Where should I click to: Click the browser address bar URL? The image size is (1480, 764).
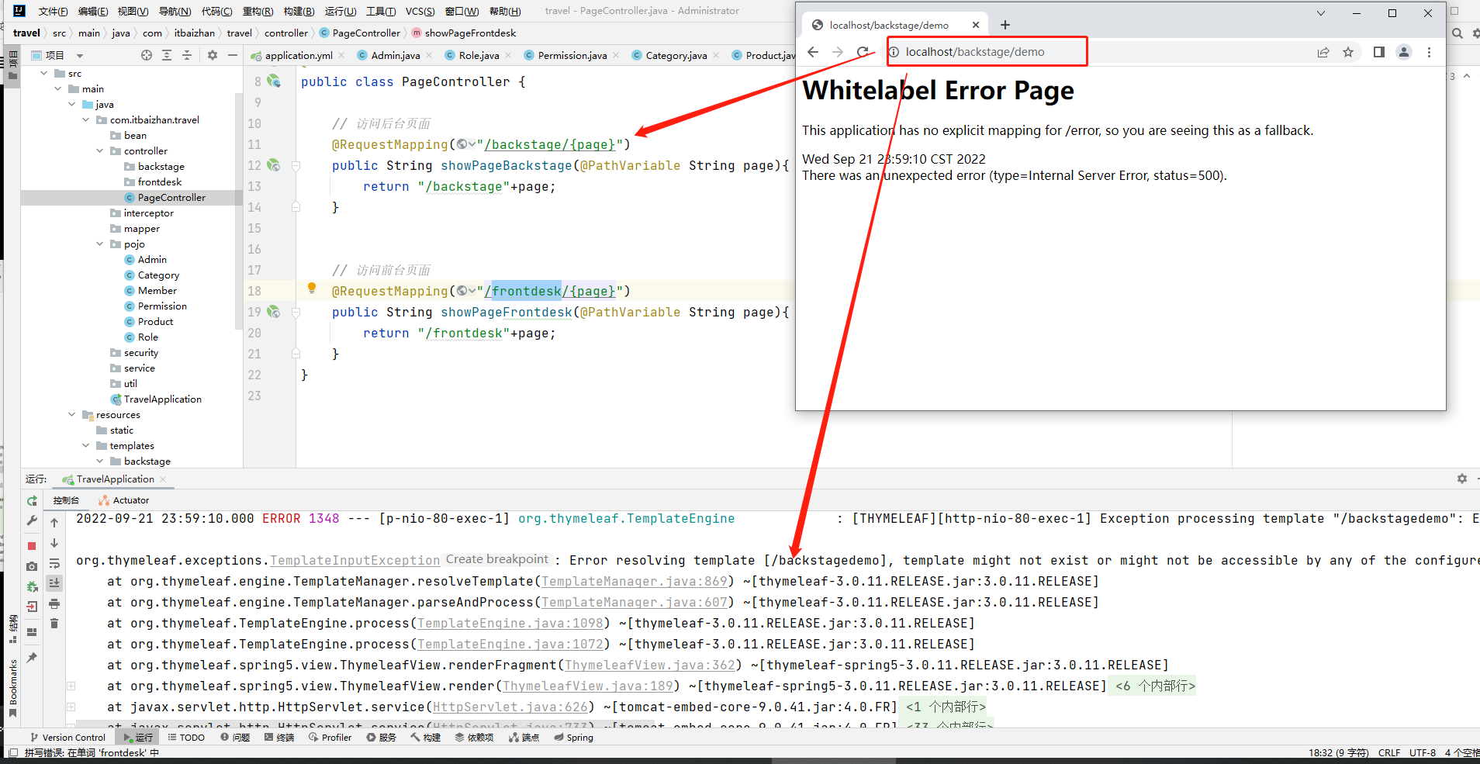[x=975, y=52]
